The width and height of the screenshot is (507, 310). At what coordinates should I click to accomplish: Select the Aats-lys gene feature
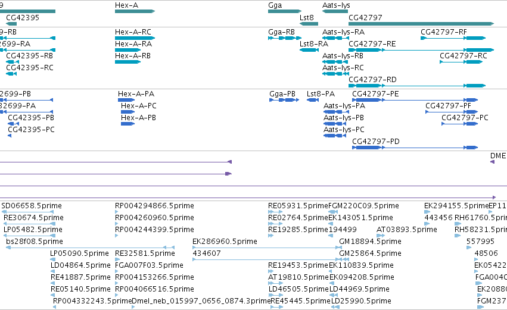(335, 11)
